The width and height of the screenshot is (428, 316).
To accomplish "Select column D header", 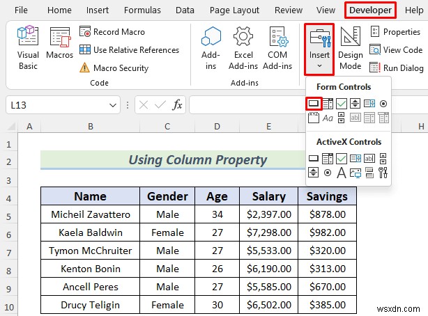I will [217, 127].
